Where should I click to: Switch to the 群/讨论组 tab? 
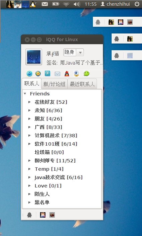54,84
